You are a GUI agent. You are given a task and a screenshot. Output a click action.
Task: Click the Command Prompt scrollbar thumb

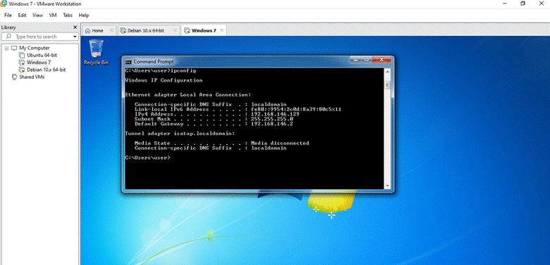click(x=388, y=85)
